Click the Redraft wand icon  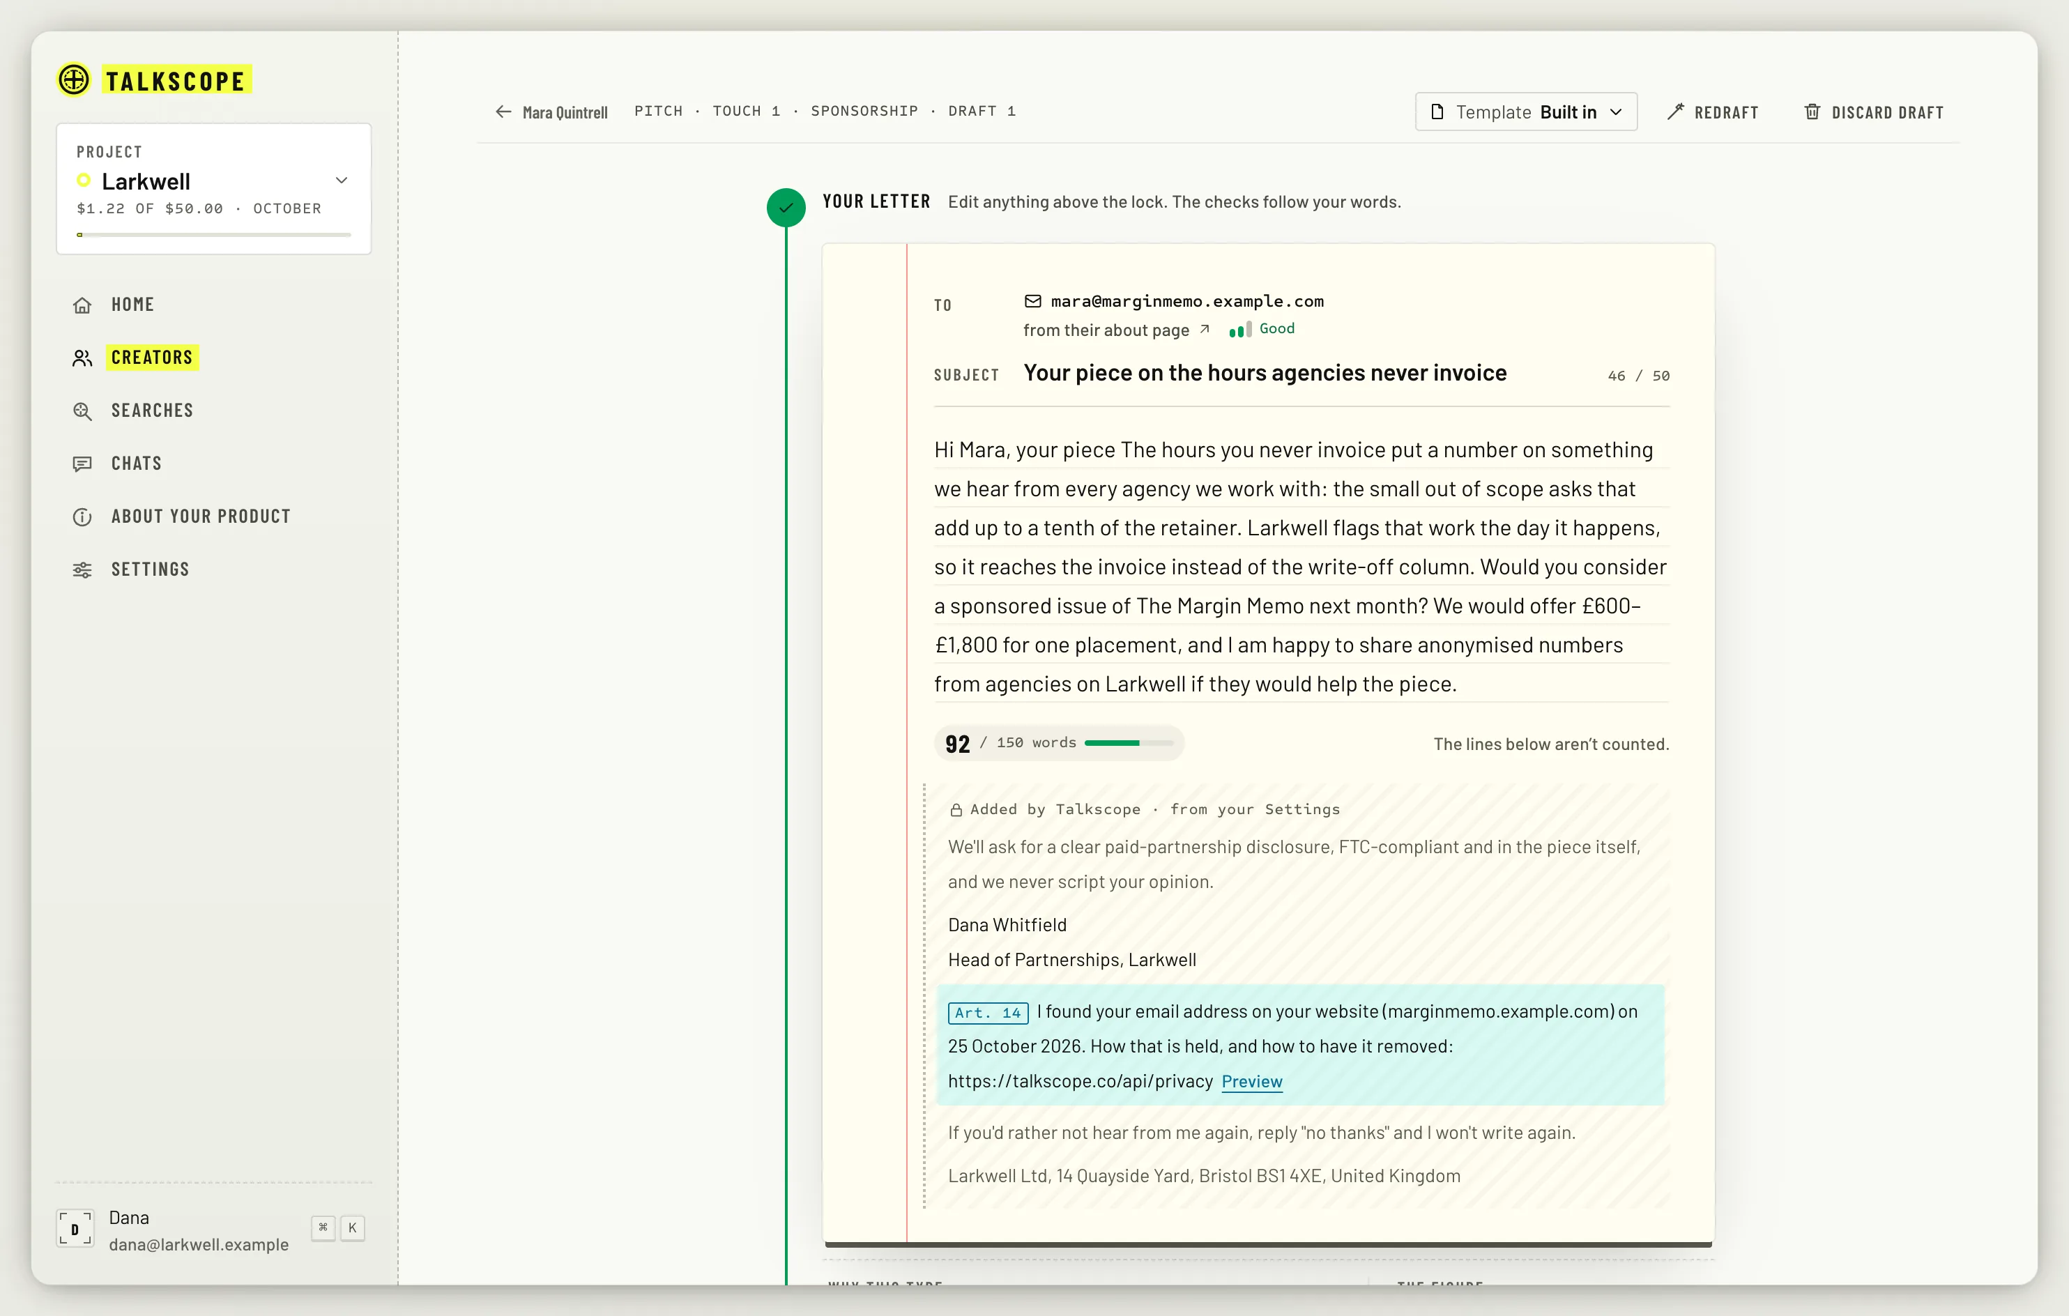point(1675,112)
